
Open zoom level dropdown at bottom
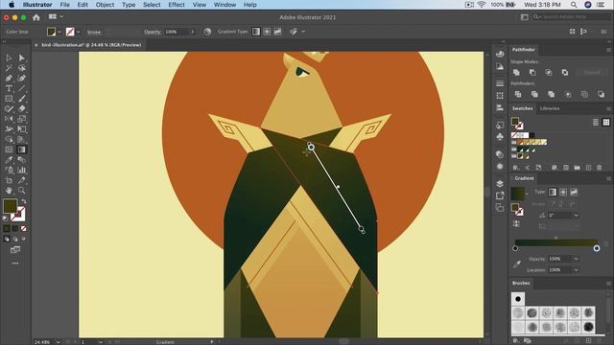click(x=58, y=342)
